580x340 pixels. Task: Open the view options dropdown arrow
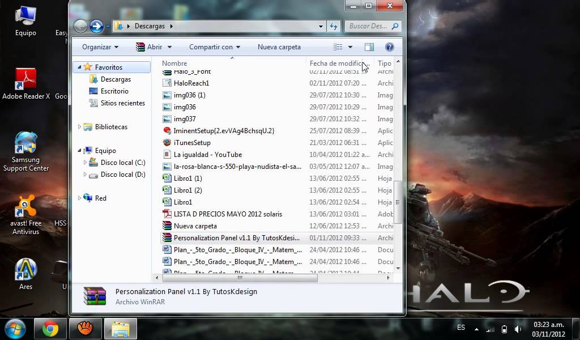(350, 47)
